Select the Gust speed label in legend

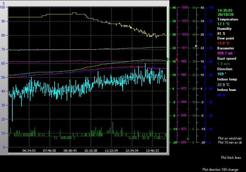coord(227,59)
